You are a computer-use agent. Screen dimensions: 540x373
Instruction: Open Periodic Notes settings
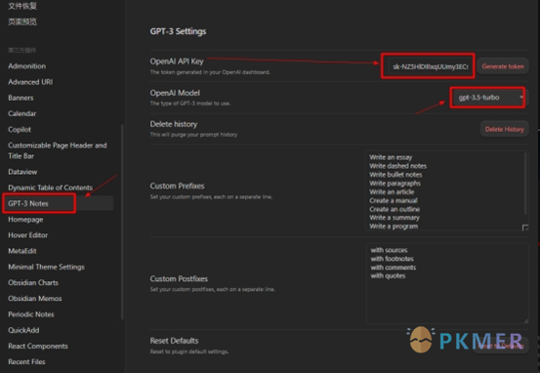coord(31,314)
